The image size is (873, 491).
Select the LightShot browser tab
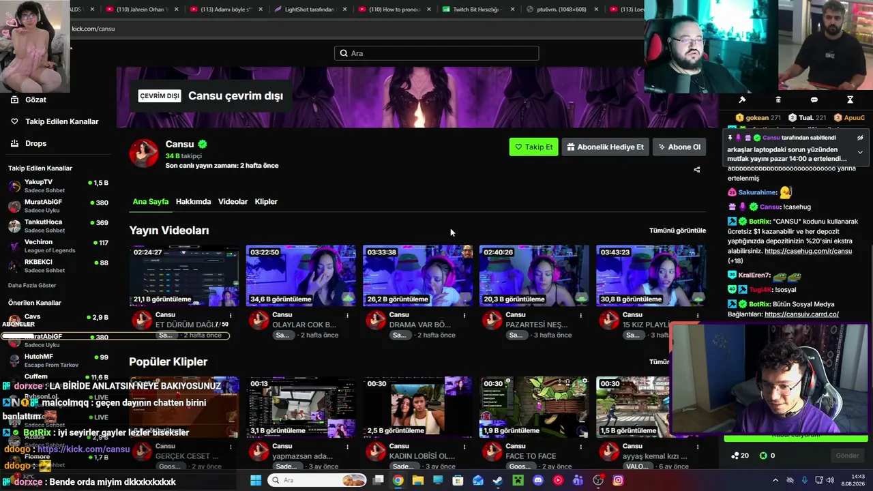pyautogui.click(x=308, y=10)
